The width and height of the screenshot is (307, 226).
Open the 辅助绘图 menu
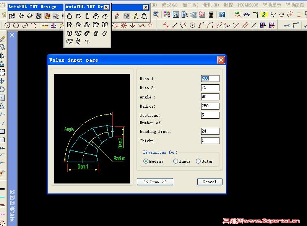coord(295,5)
